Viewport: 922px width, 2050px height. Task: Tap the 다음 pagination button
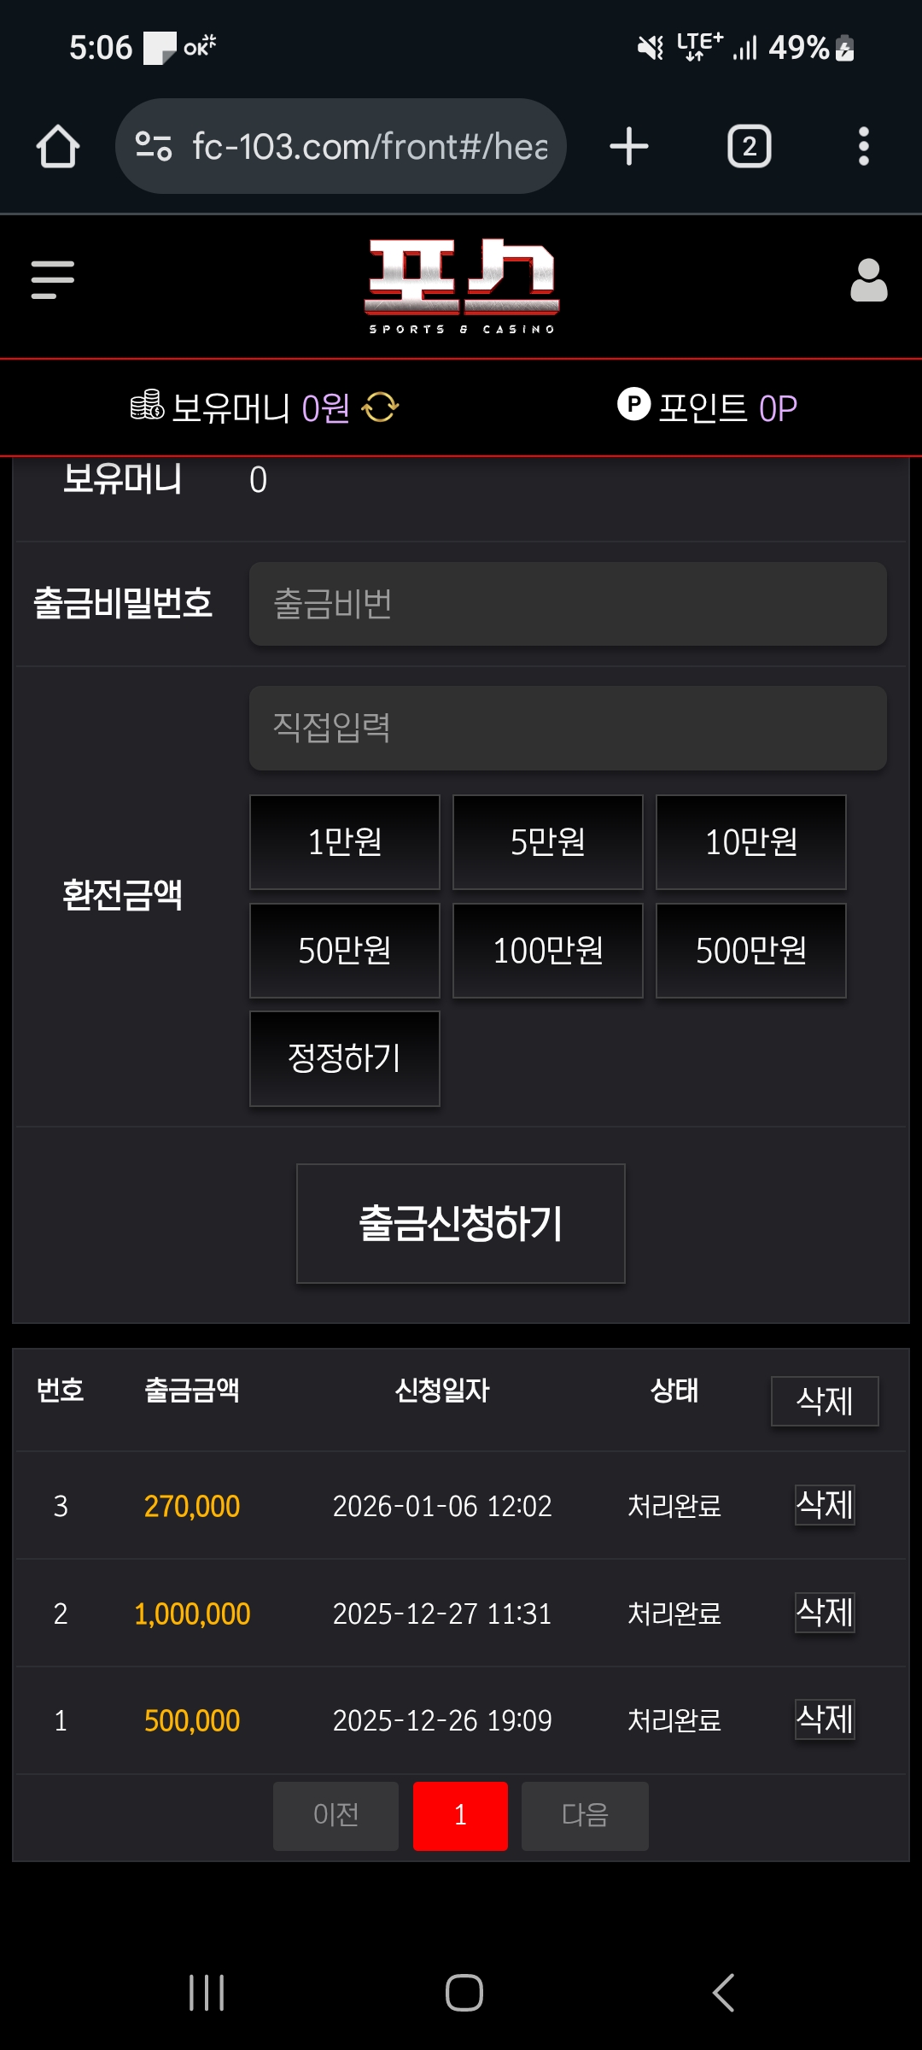585,1816
